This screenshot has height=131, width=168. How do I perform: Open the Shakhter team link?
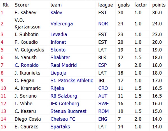[x=60, y=58]
